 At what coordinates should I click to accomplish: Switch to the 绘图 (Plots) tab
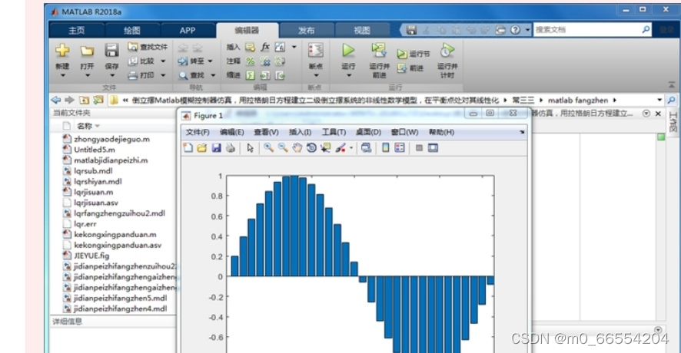132,31
